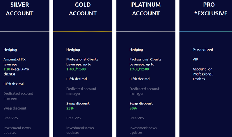Viewport: 232px width, 137px height.
Task: Click the Platinum account 1:400/1:500 leverage
Action: [x=139, y=69]
